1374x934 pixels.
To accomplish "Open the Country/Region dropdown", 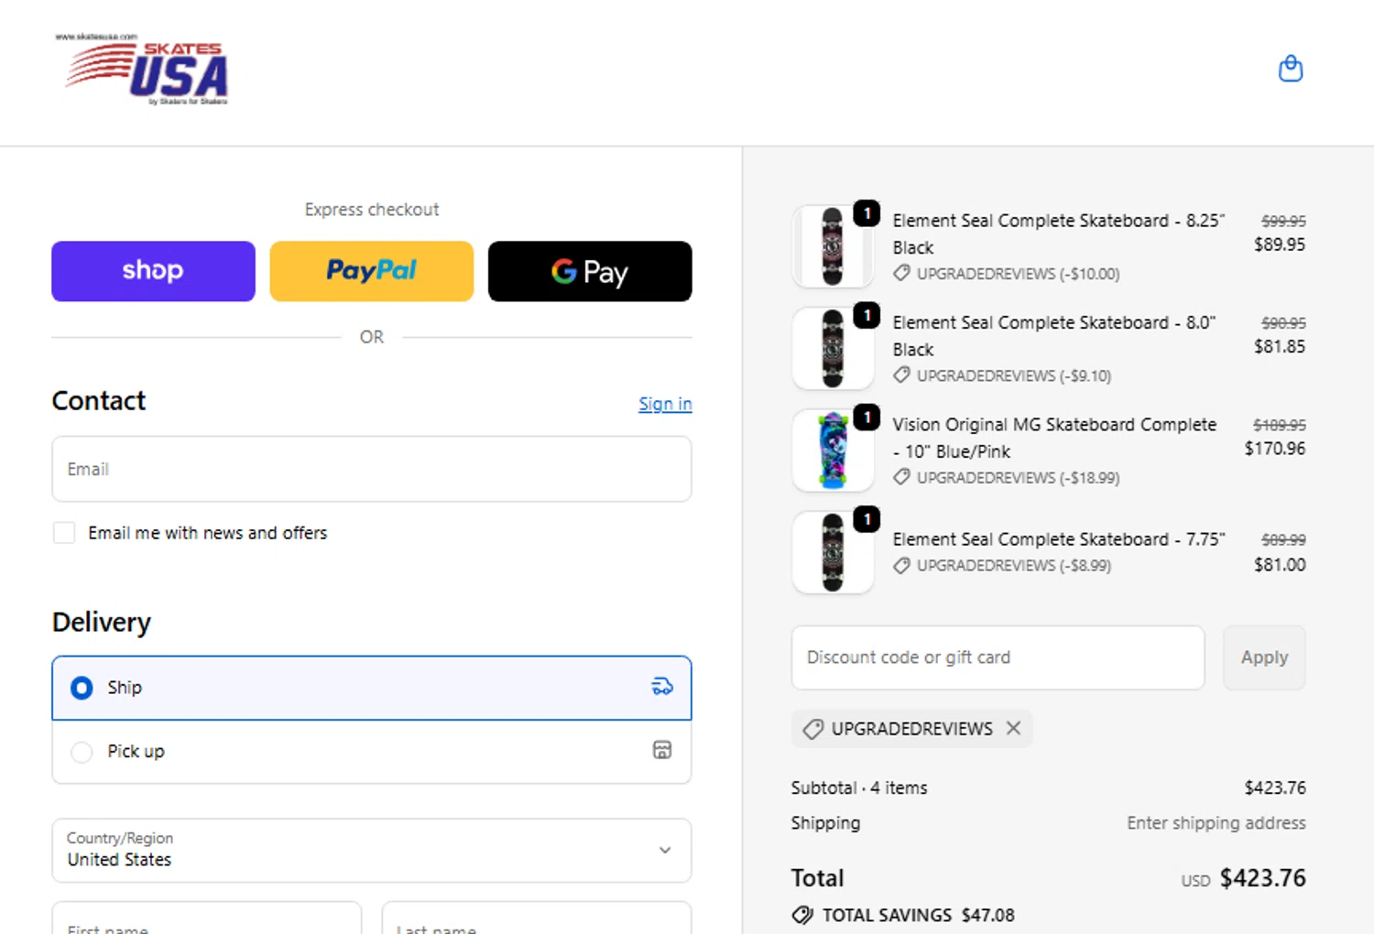I will point(372,851).
